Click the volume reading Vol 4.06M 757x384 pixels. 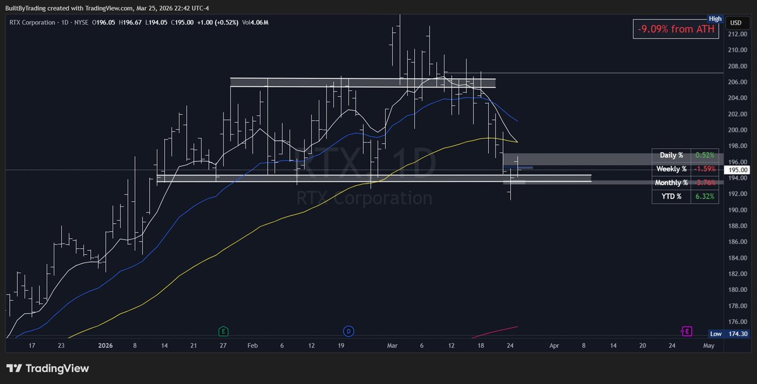(x=255, y=23)
